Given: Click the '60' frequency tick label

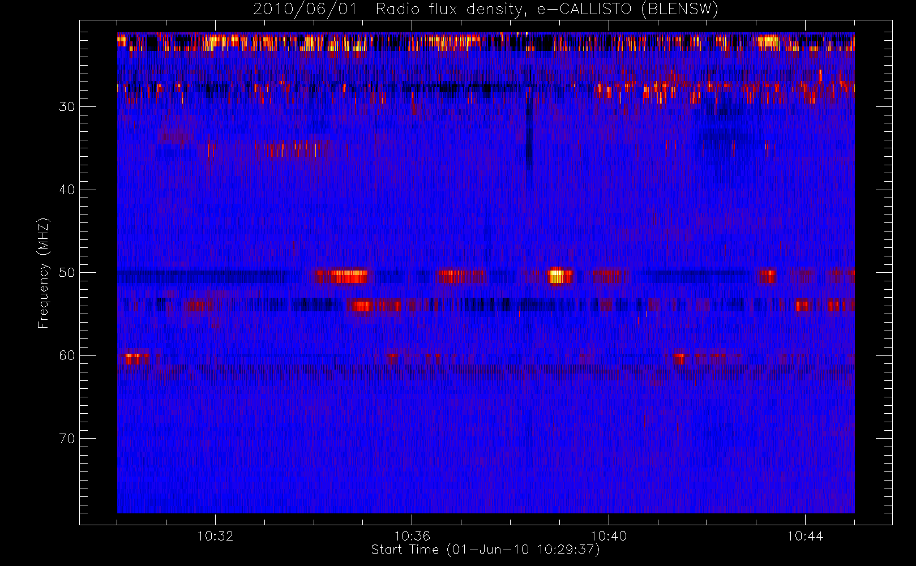Looking at the screenshot, I should (x=67, y=355).
